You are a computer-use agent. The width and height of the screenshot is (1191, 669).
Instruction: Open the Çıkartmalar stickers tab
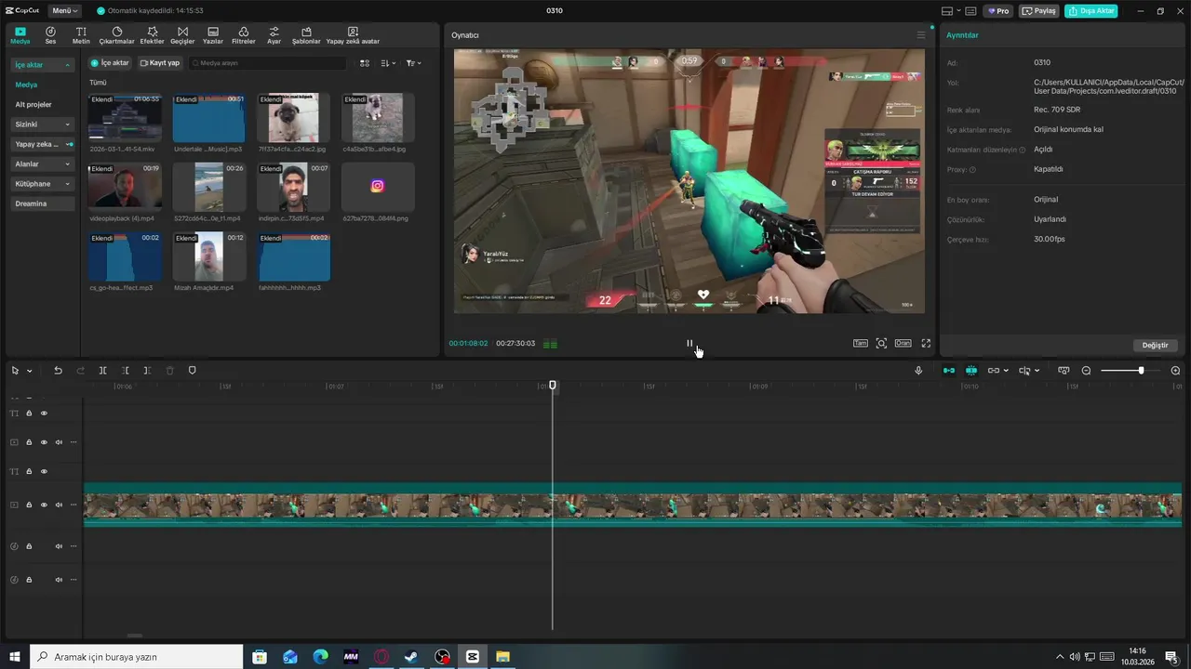click(x=116, y=35)
